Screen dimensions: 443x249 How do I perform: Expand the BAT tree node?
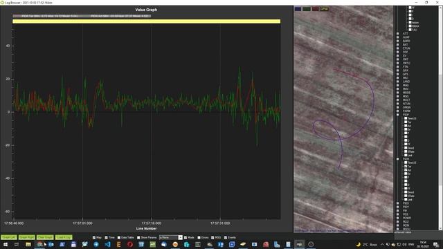(x=398, y=44)
